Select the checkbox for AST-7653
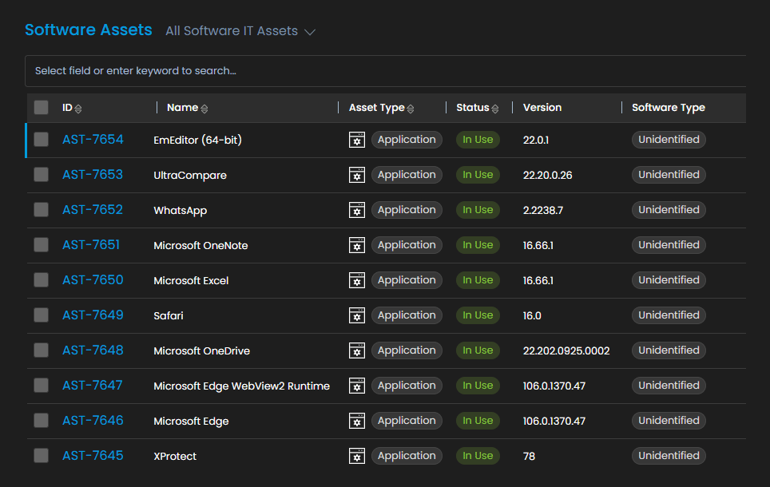Image resolution: width=770 pixels, height=487 pixels. point(42,174)
